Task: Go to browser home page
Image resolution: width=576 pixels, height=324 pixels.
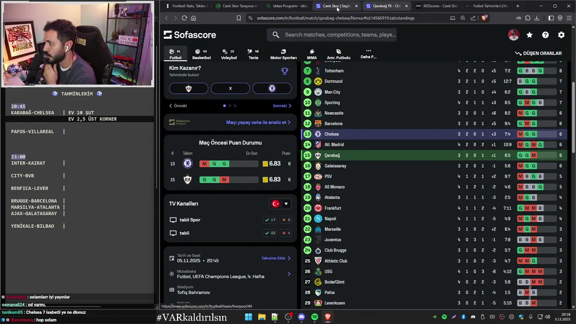Action: 193,18
